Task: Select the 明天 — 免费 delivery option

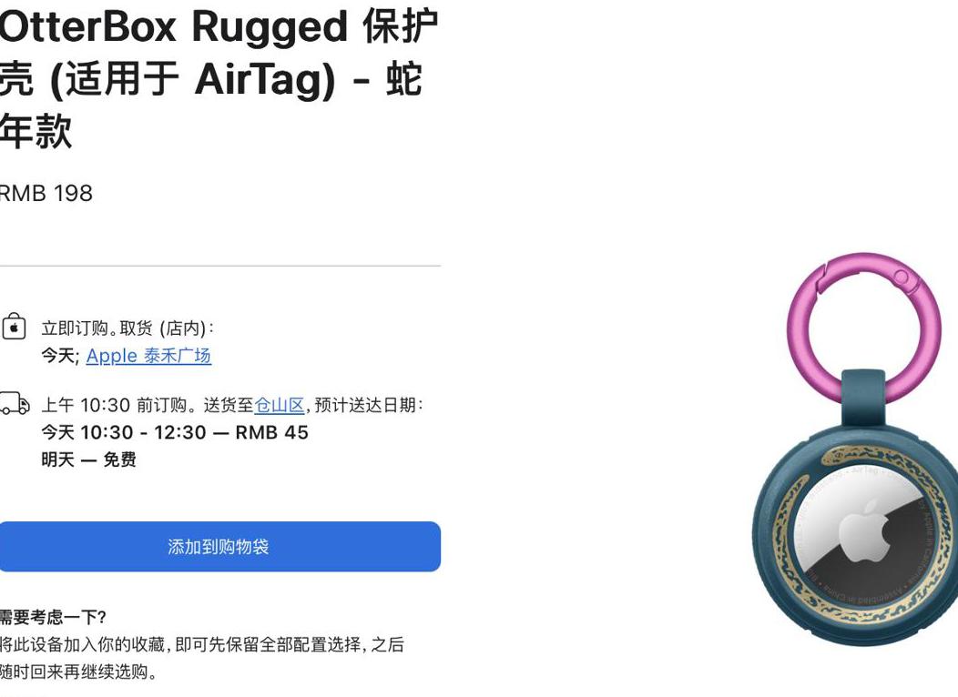Action: (88, 459)
